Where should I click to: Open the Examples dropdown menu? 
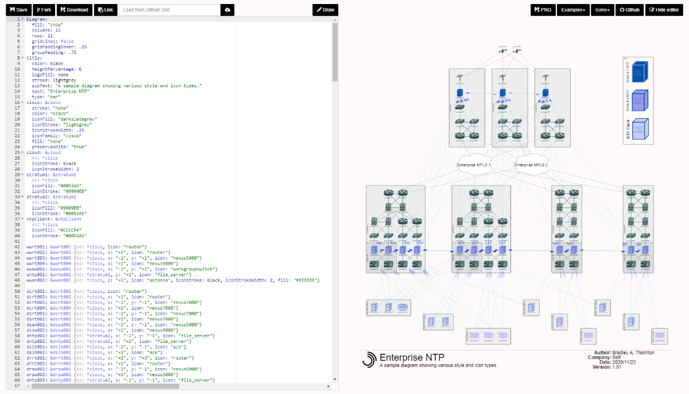574,10
